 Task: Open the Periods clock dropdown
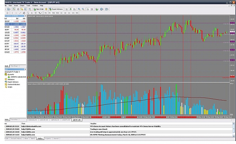pyautogui.click(x=102, y=9)
